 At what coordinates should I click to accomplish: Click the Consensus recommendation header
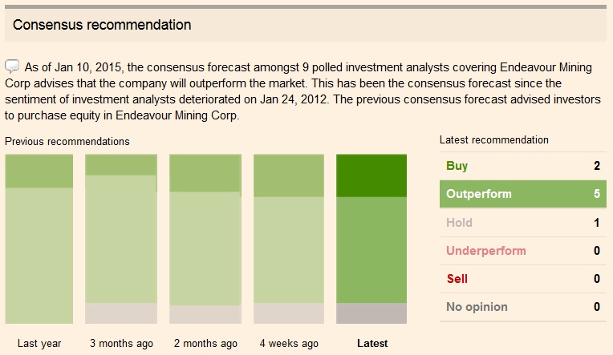click(102, 25)
